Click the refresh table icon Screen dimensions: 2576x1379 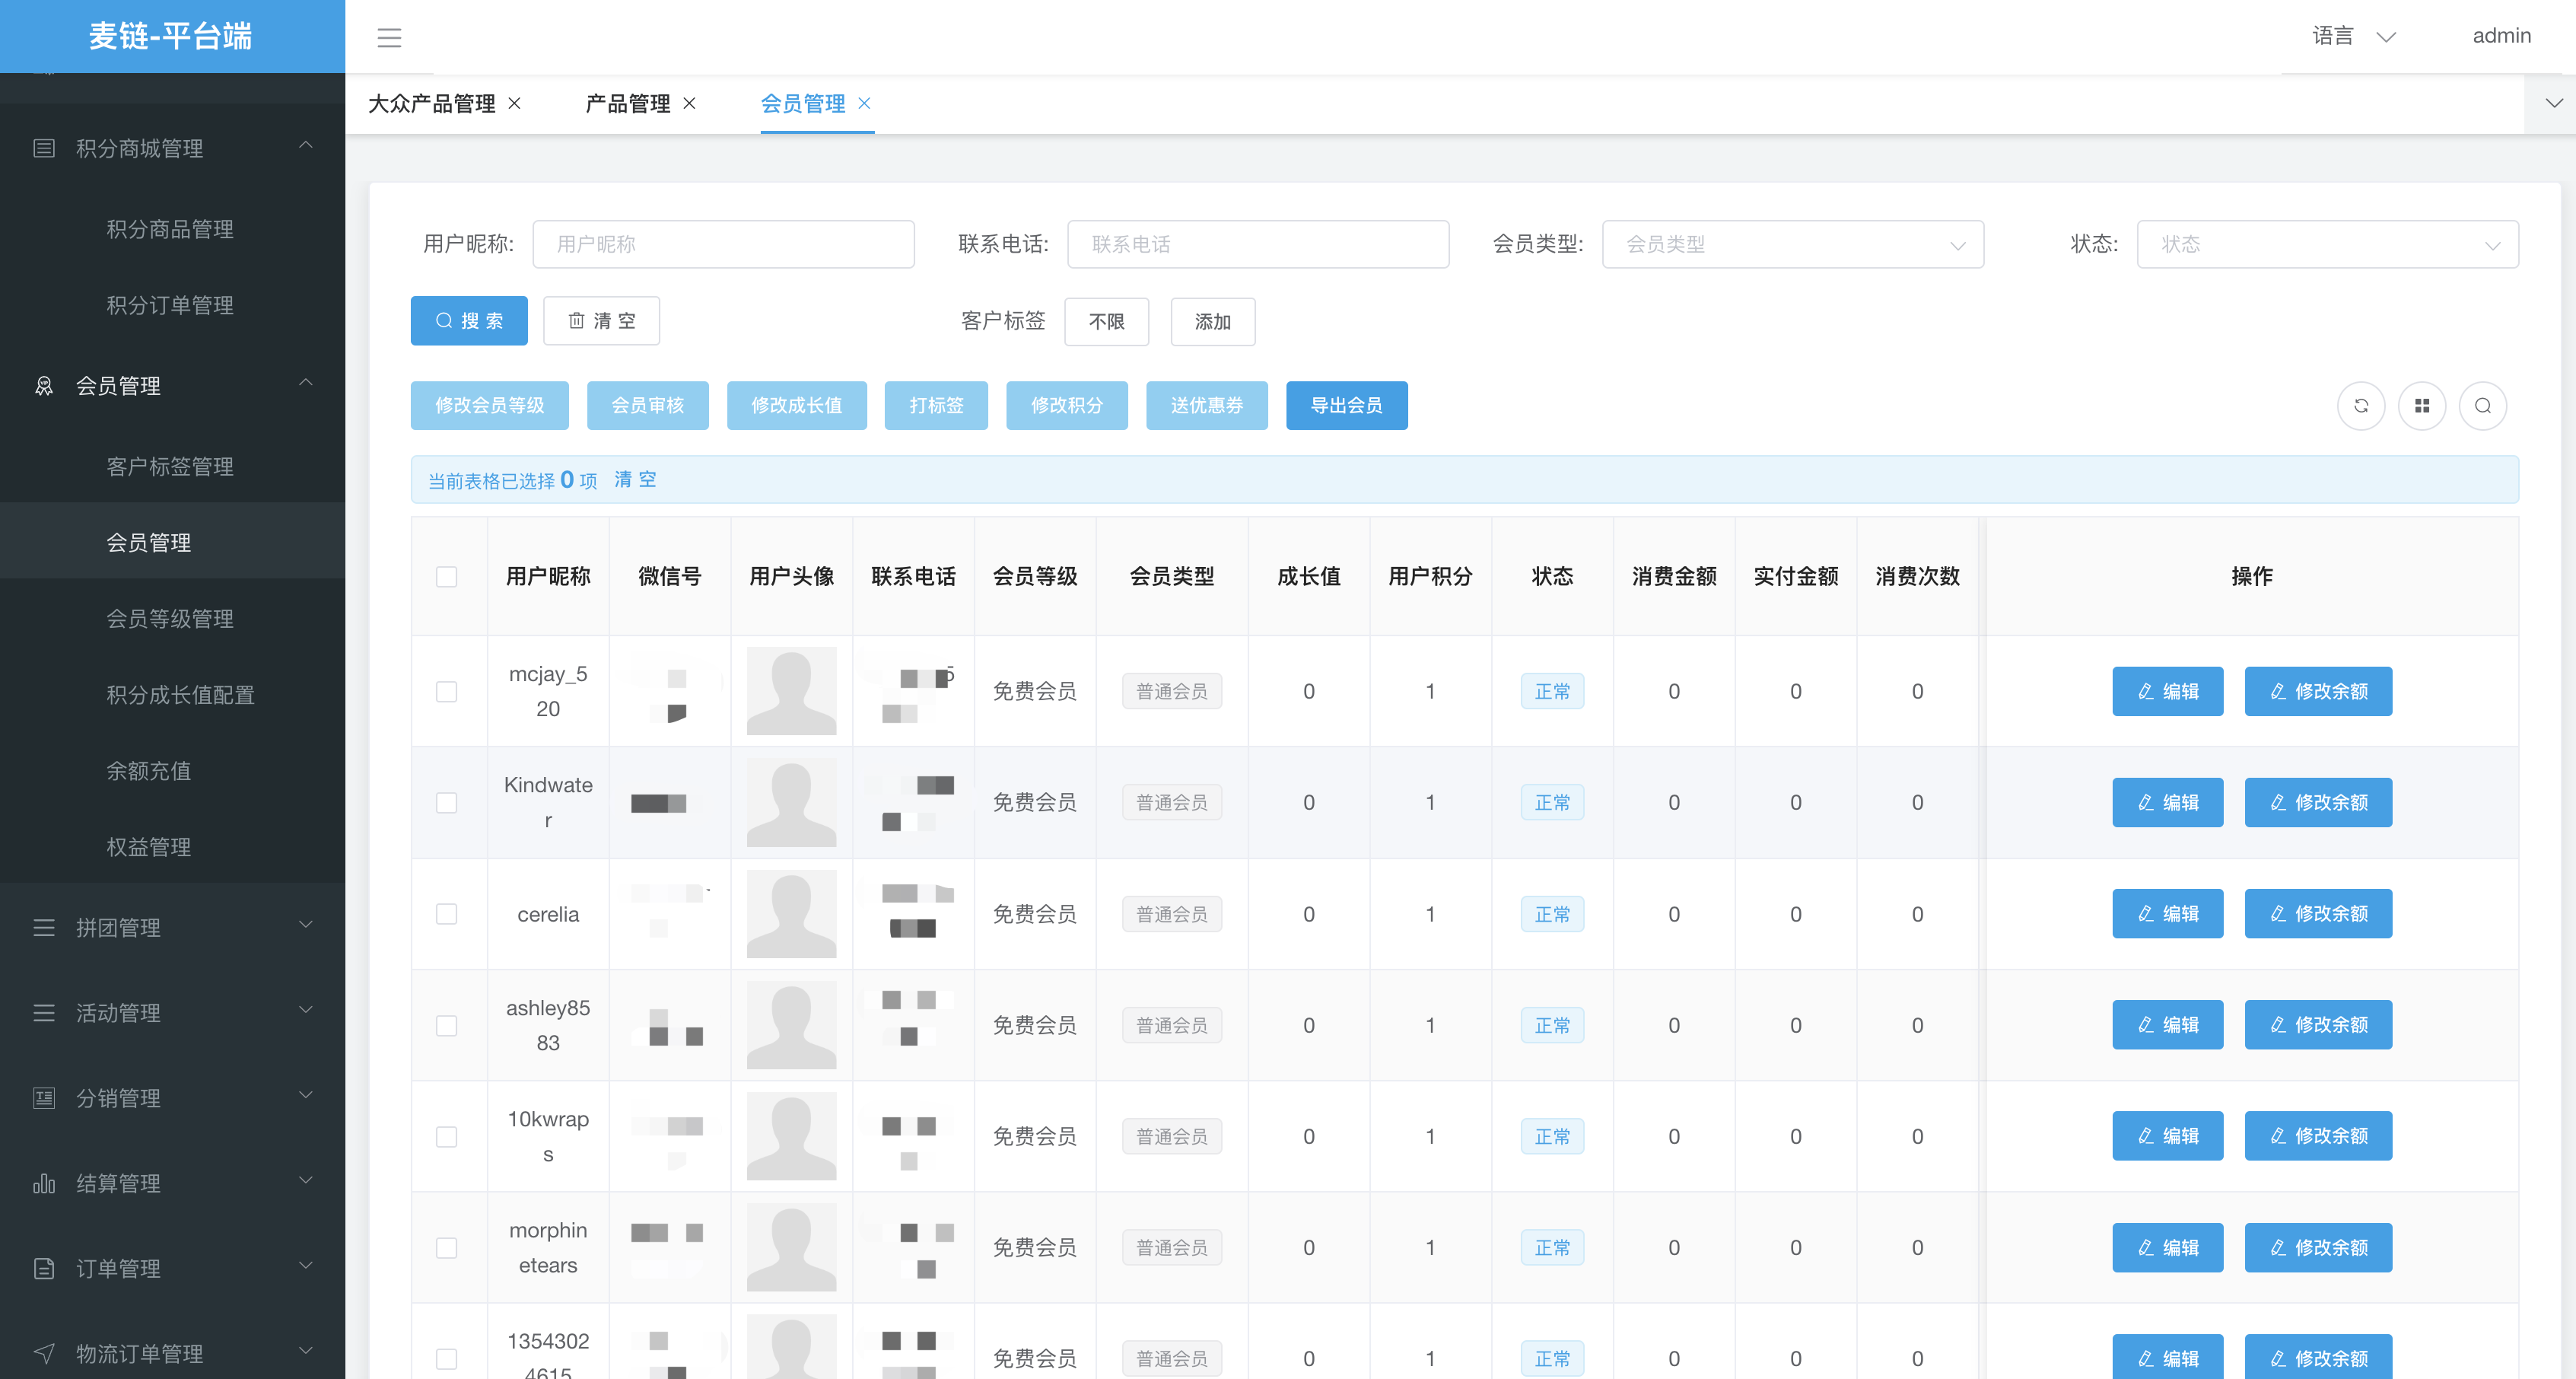tap(2361, 406)
